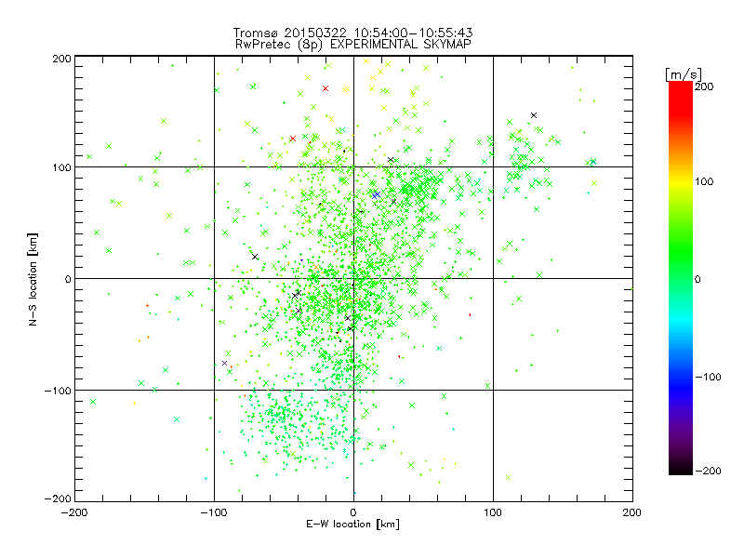Click the colorbar tick label '-200'

coord(708,471)
